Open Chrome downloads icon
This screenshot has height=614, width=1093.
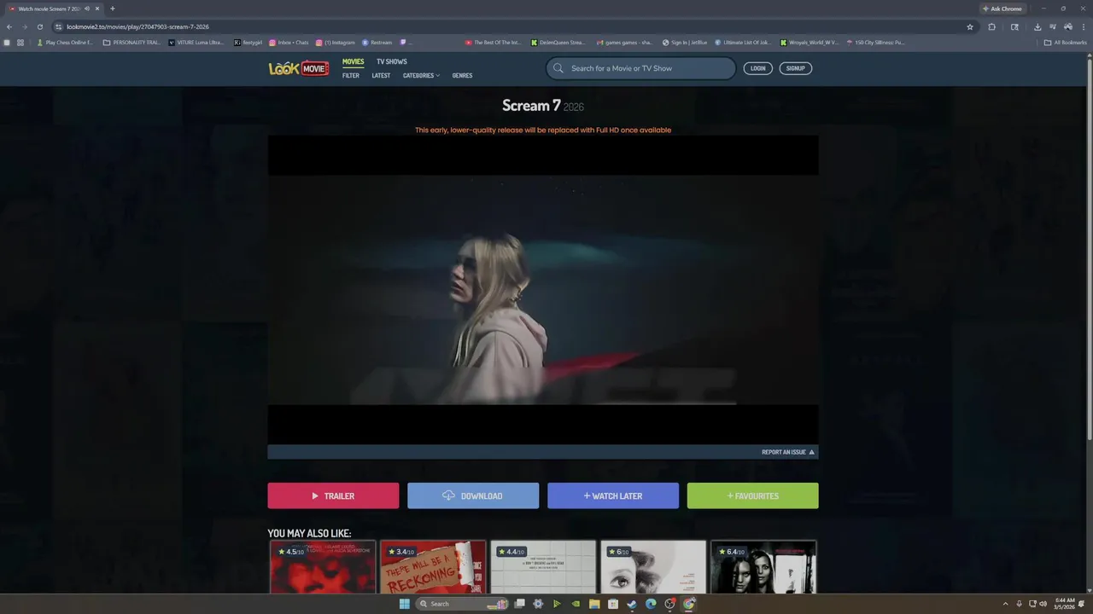click(1037, 26)
